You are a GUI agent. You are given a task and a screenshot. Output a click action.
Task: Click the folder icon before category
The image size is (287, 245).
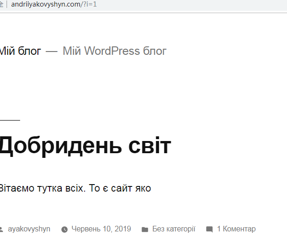coord(145,230)
